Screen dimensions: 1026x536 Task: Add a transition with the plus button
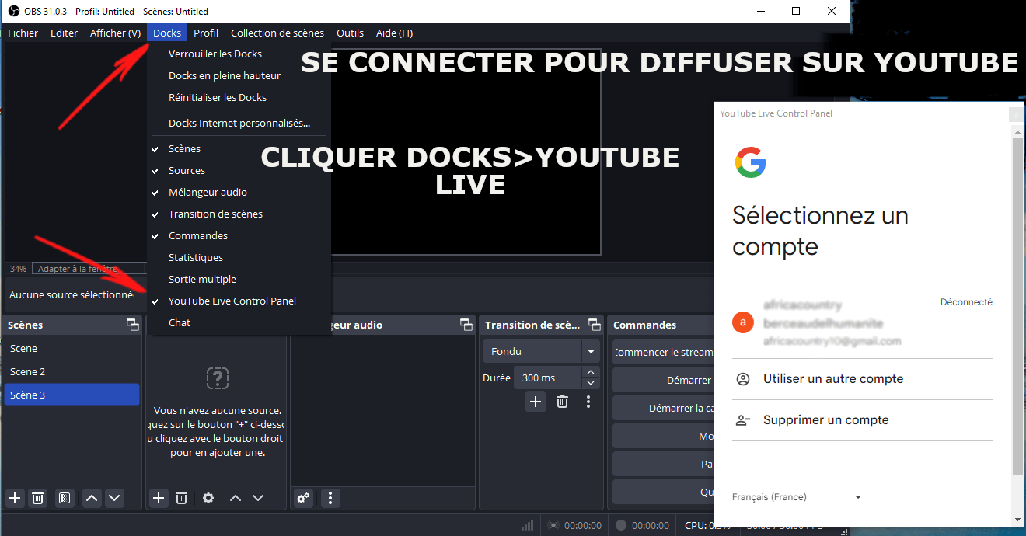pyautogui.click(x=535, y=402)
